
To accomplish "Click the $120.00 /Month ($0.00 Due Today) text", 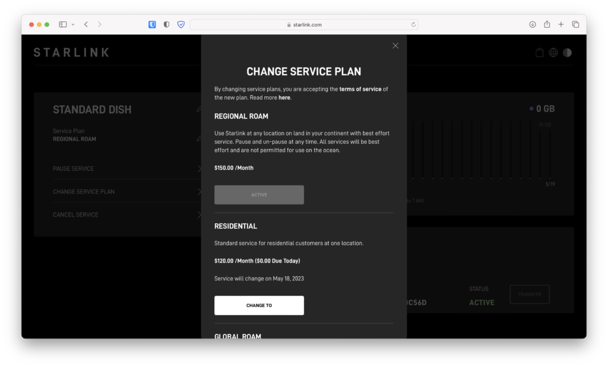I will (x=257, y=261).
